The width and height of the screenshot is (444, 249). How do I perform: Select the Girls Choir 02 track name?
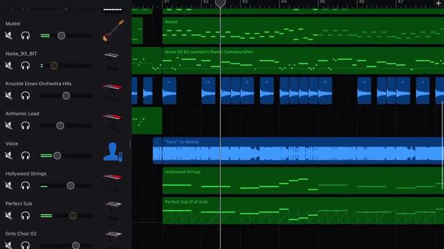point(21,234)
